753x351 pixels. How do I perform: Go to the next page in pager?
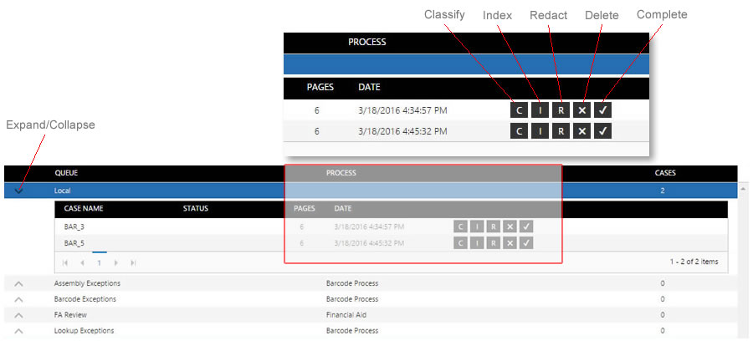116,262
